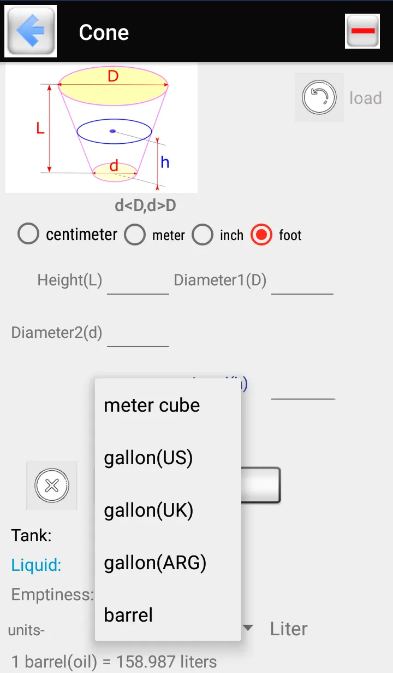Select the inch radio button
The image size is (393, 673).
(x=203, y=235)
